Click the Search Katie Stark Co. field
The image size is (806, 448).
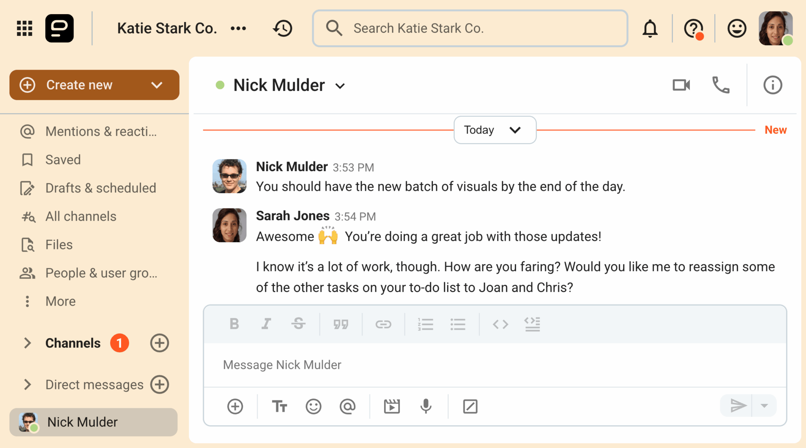(x=470, y=28)
